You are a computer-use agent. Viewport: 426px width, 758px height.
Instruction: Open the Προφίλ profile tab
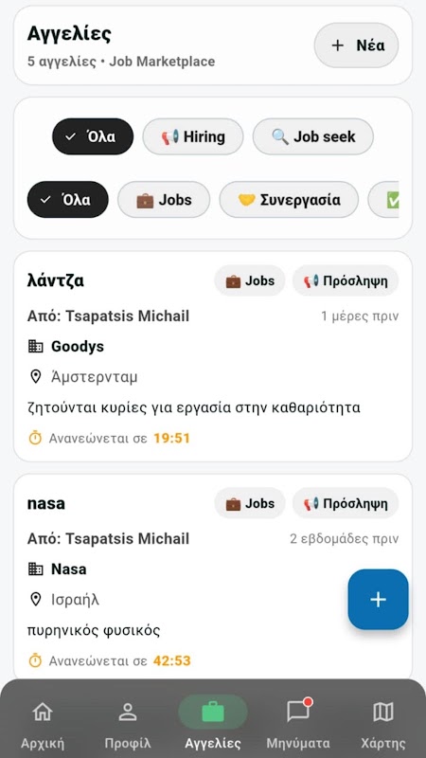tap(128, 725)
